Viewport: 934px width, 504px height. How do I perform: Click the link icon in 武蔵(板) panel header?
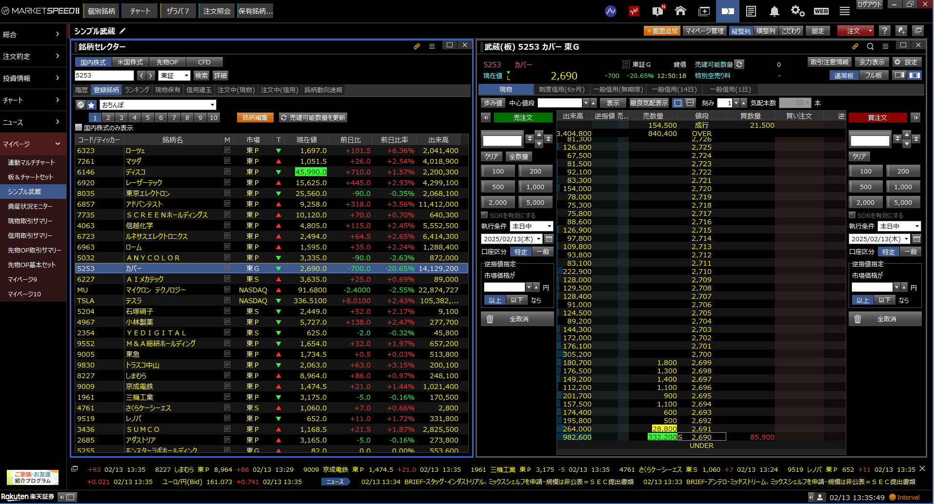tap(855, 46)
